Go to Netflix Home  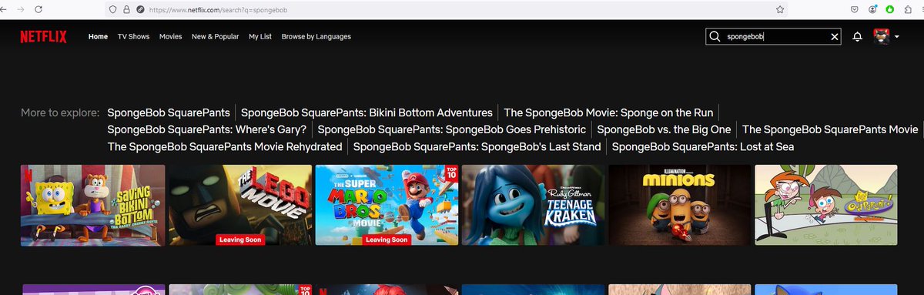(98, 37)
